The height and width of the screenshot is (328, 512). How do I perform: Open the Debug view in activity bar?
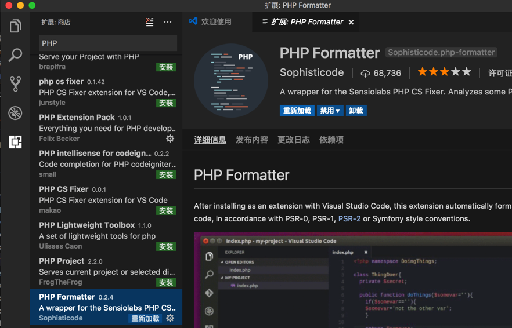(x=15, y=113)
